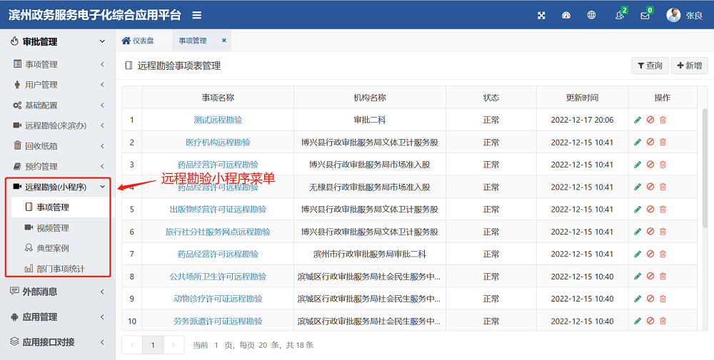
Task: Disable row 8 using the ban icon
Action: 650,277
